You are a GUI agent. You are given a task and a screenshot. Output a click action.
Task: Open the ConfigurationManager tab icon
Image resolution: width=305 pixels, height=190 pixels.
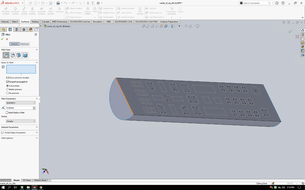17,29
